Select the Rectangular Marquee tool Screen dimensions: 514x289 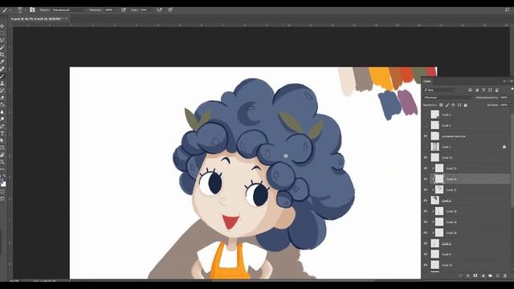coord(2,34)
